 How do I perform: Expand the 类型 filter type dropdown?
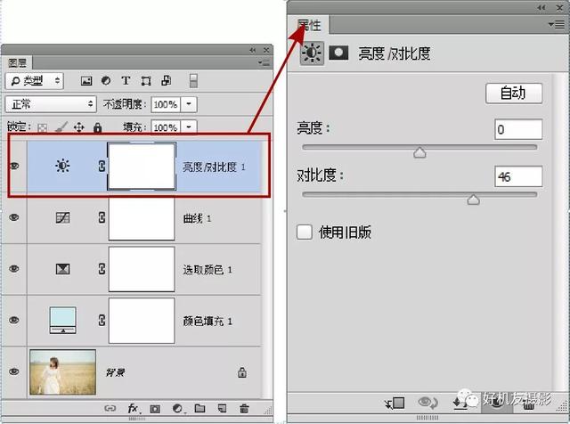35,81
